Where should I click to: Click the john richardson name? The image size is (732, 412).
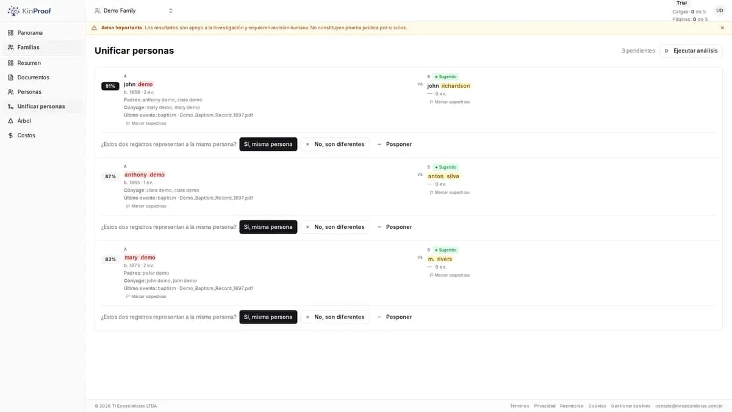click(449, 86)
